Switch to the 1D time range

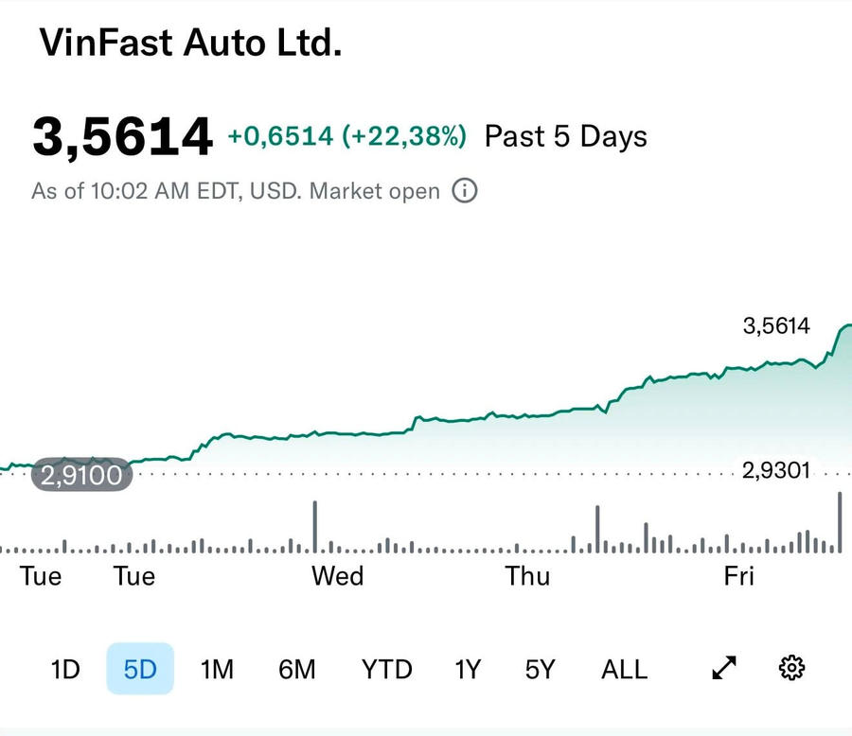pyautogui.click(x=65, y=670)
